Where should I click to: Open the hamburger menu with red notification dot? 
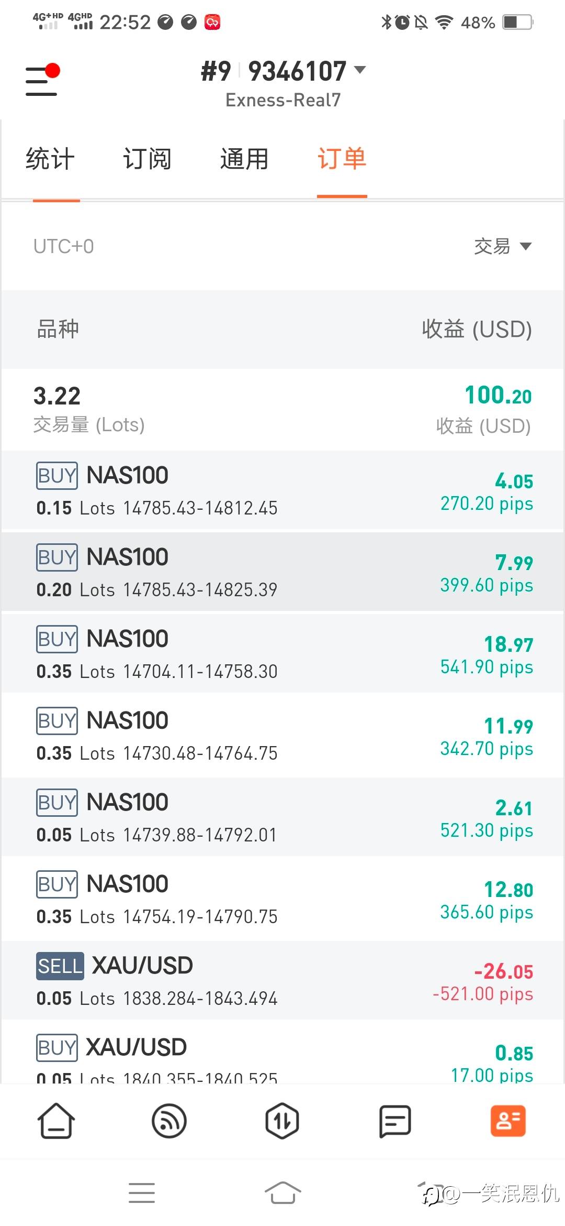coord(42,80)
